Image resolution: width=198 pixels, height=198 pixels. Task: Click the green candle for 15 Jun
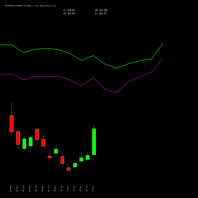point(81,160)
